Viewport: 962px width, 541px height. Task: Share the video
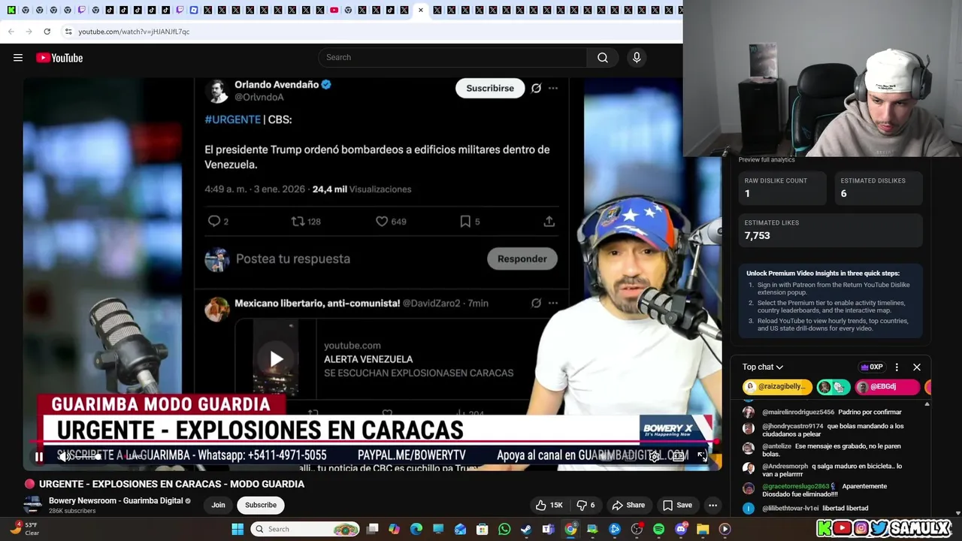click(x=628, y=505)
